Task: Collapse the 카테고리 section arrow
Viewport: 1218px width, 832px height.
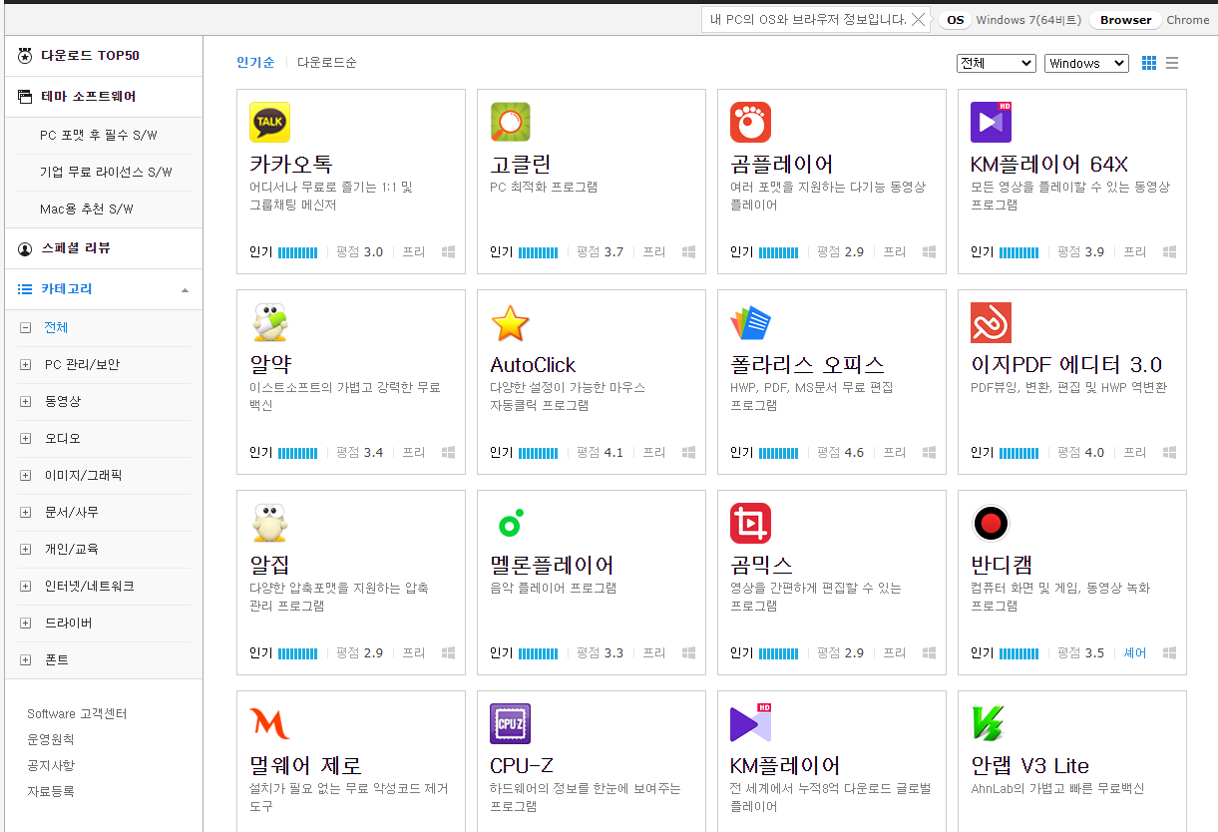Action: [x=185, y=290]
